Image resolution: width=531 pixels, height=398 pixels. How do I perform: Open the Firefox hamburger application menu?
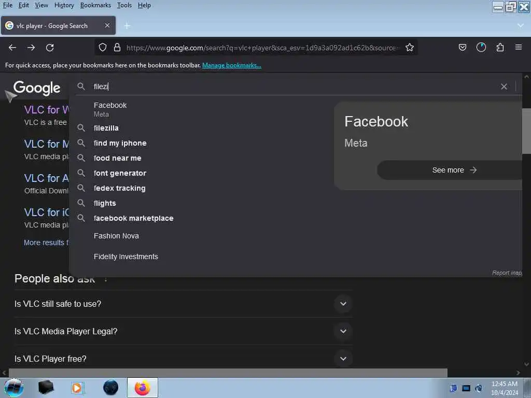(x=519, y=47)
